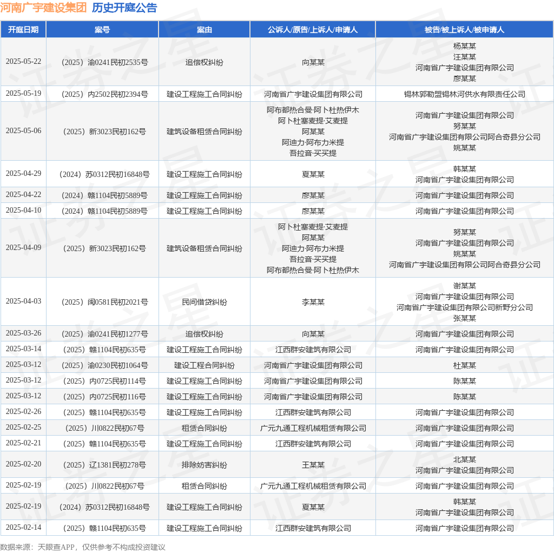Click plaintiff 王某某
Screen dimensions: 554x552
click(x=313, y=465)
